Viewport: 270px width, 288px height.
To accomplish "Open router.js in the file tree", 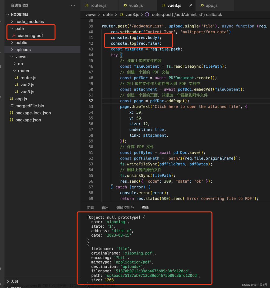I will coord(28,78).
